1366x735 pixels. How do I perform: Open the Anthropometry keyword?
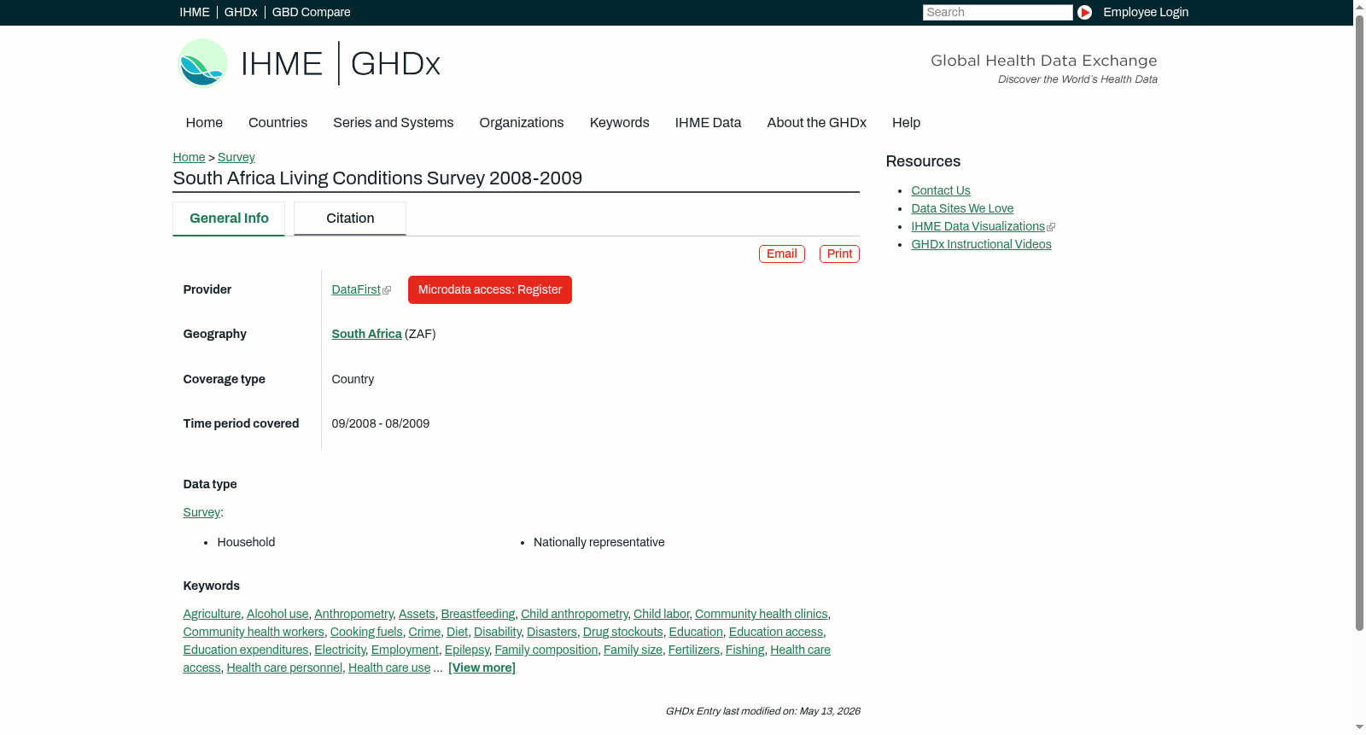353,614
